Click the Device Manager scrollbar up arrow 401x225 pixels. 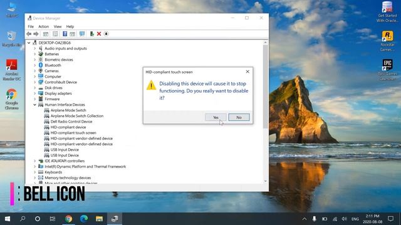(265, 42)
